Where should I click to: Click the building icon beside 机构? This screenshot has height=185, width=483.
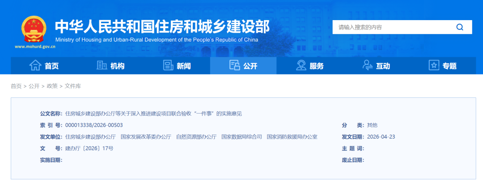102,65
